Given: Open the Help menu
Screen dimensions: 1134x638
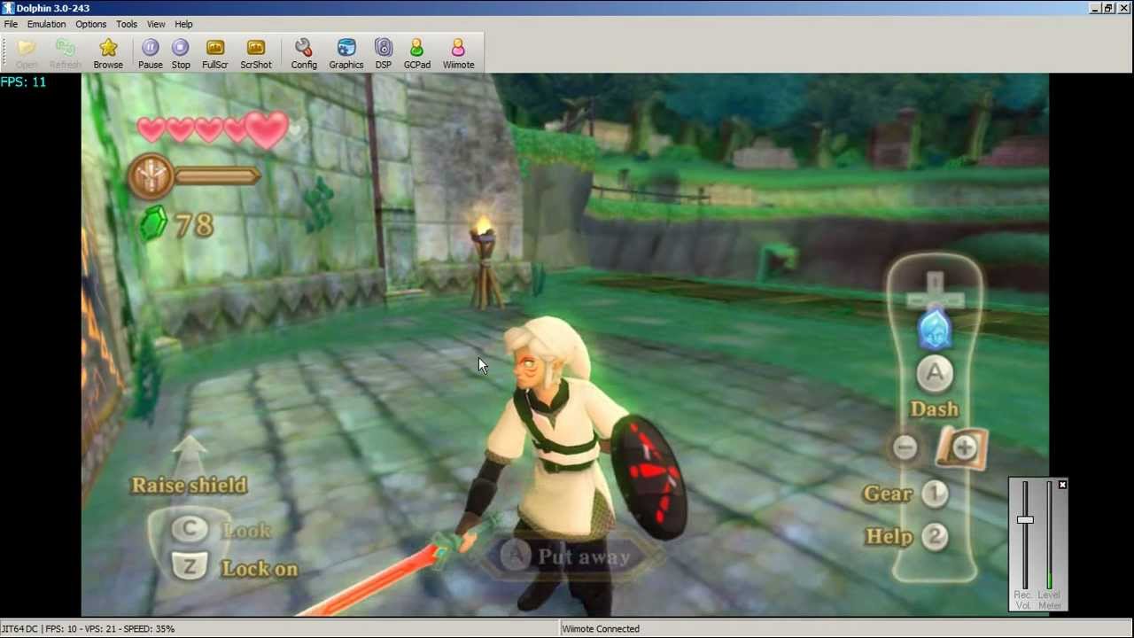Looking at the screenshot, I should click(183, 24).
